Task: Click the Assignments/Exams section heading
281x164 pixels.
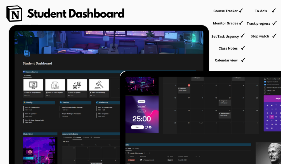Action: [x=70, y=134]
